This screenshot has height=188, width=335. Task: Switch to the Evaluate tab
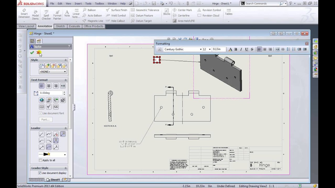(x=74, y=26)
